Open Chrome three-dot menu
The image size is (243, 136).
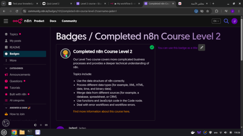pos(239,11)
